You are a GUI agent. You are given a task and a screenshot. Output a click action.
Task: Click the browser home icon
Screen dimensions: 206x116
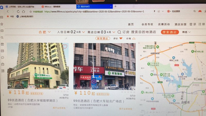[x=23, y=12]
